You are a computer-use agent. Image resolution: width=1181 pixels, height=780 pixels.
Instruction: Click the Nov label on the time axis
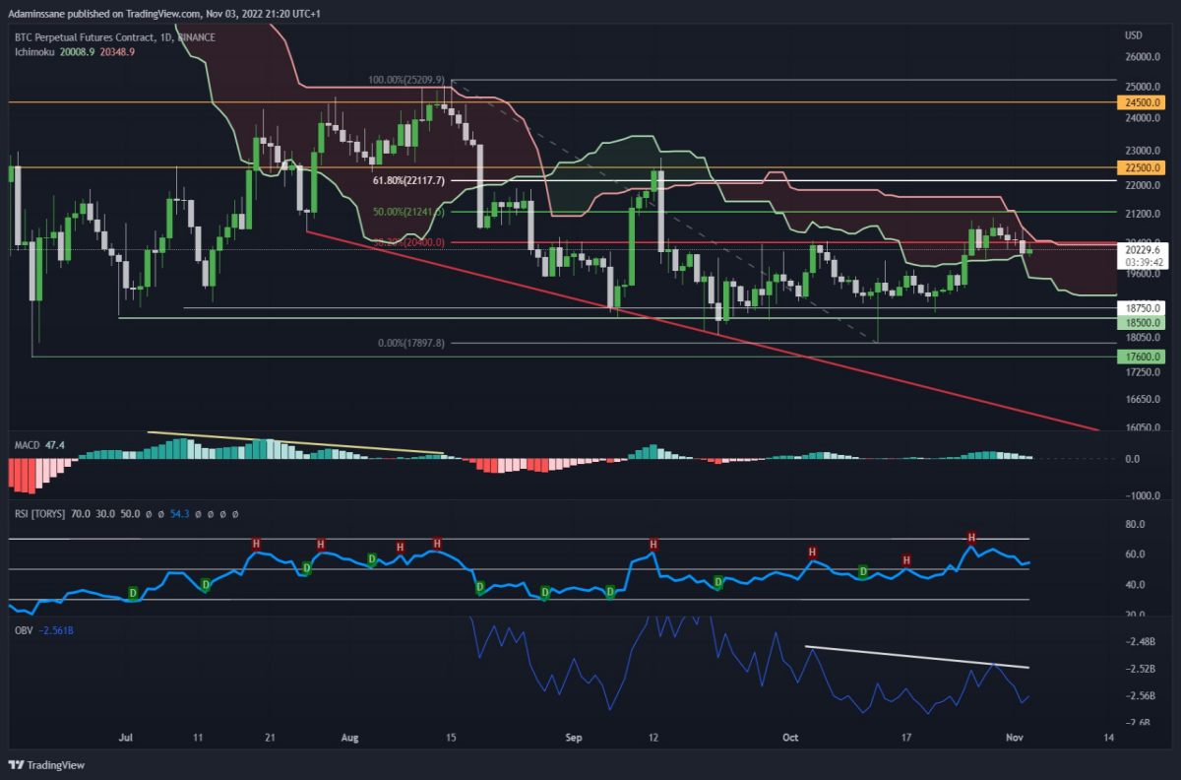pyautogui.click(x=1014, y=737)
